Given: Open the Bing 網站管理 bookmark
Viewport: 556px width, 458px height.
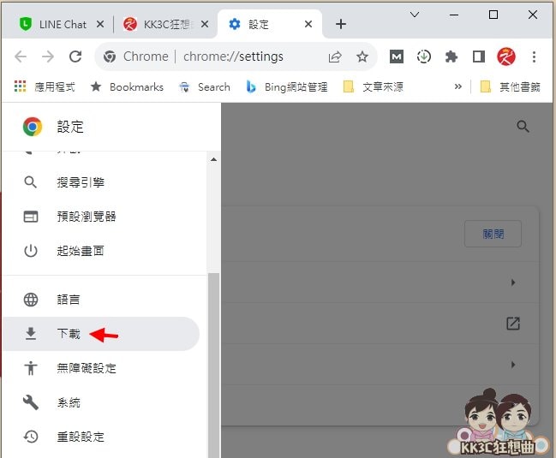Looking at the screenshot, I should tap(287, 86).
